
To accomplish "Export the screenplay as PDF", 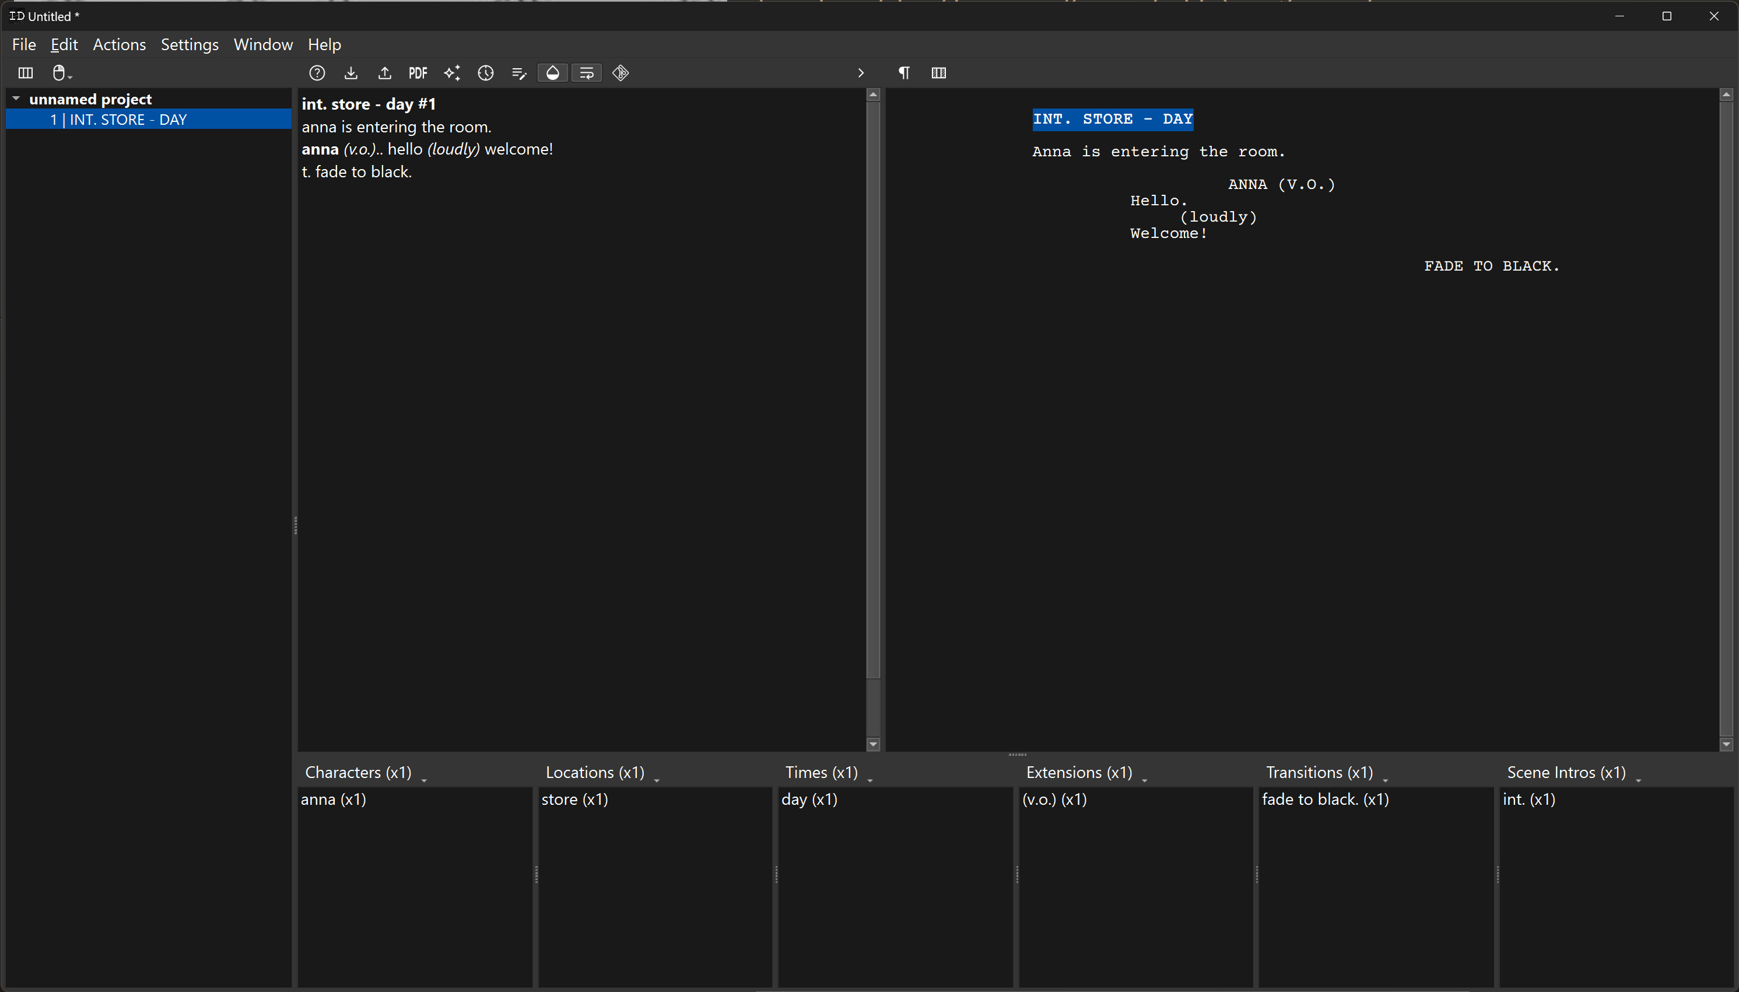I will (418, 73).
